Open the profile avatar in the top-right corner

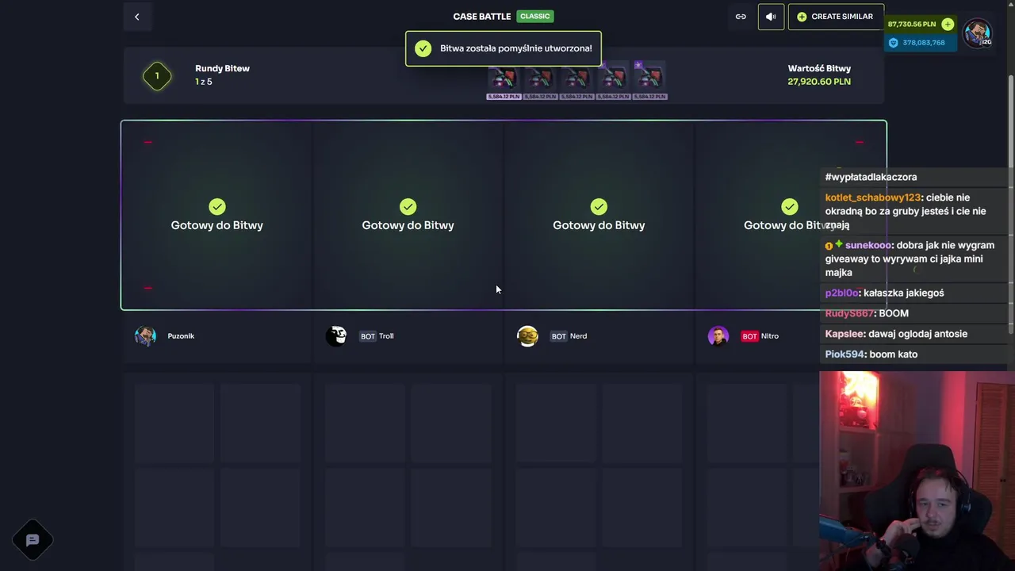pyautogui.click(x=977, y=33)
